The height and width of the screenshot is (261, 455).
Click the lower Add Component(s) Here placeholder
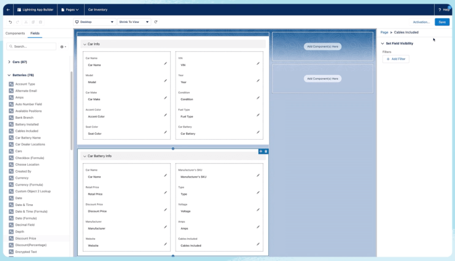click(322, 79)
